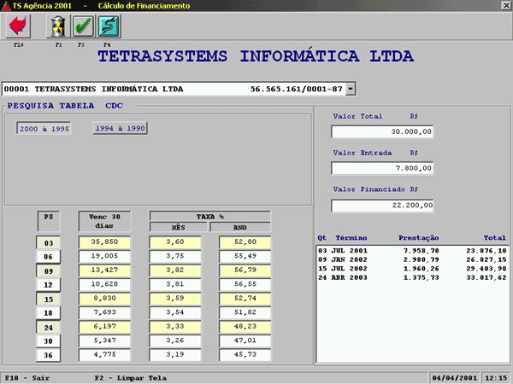Viewport: 513px width, 384px height.
Task: Click coefficient cell 6,197
Action: (x=104, y=327)
